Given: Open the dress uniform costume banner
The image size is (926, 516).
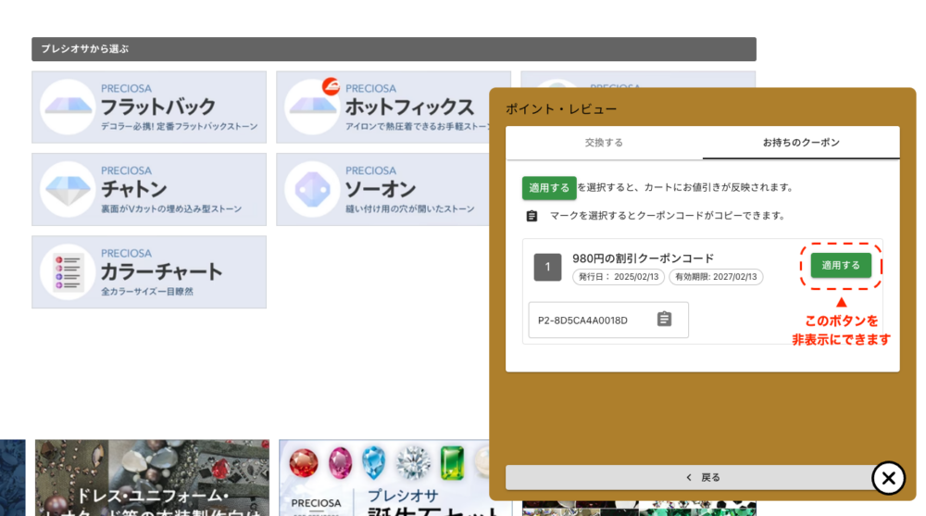Looking at the screenshot, I should 152,478.
